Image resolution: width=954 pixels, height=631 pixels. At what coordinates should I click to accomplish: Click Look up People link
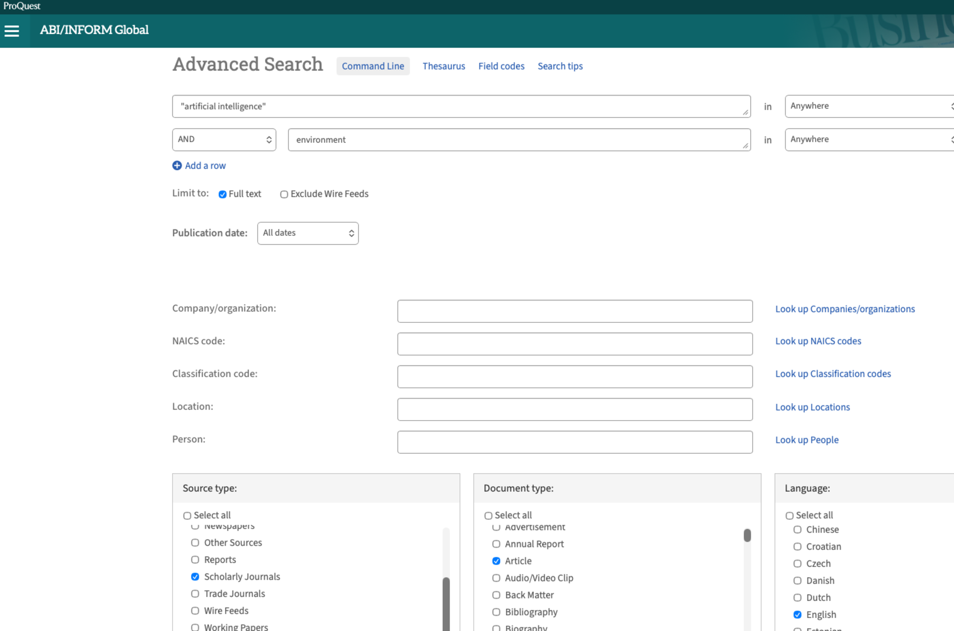coord(807,439)
